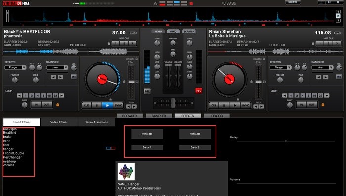Sync the left deck tempo
Image resolution: width=346 pixels, height=196 pixels.
pyautogui.click(x=118, y=106)
